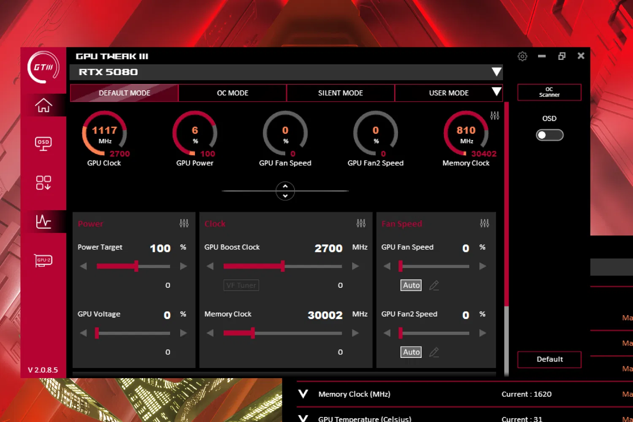Open the OSD settings sidebar icon
This screenshot has height=422, width=633.
[43, 143]
